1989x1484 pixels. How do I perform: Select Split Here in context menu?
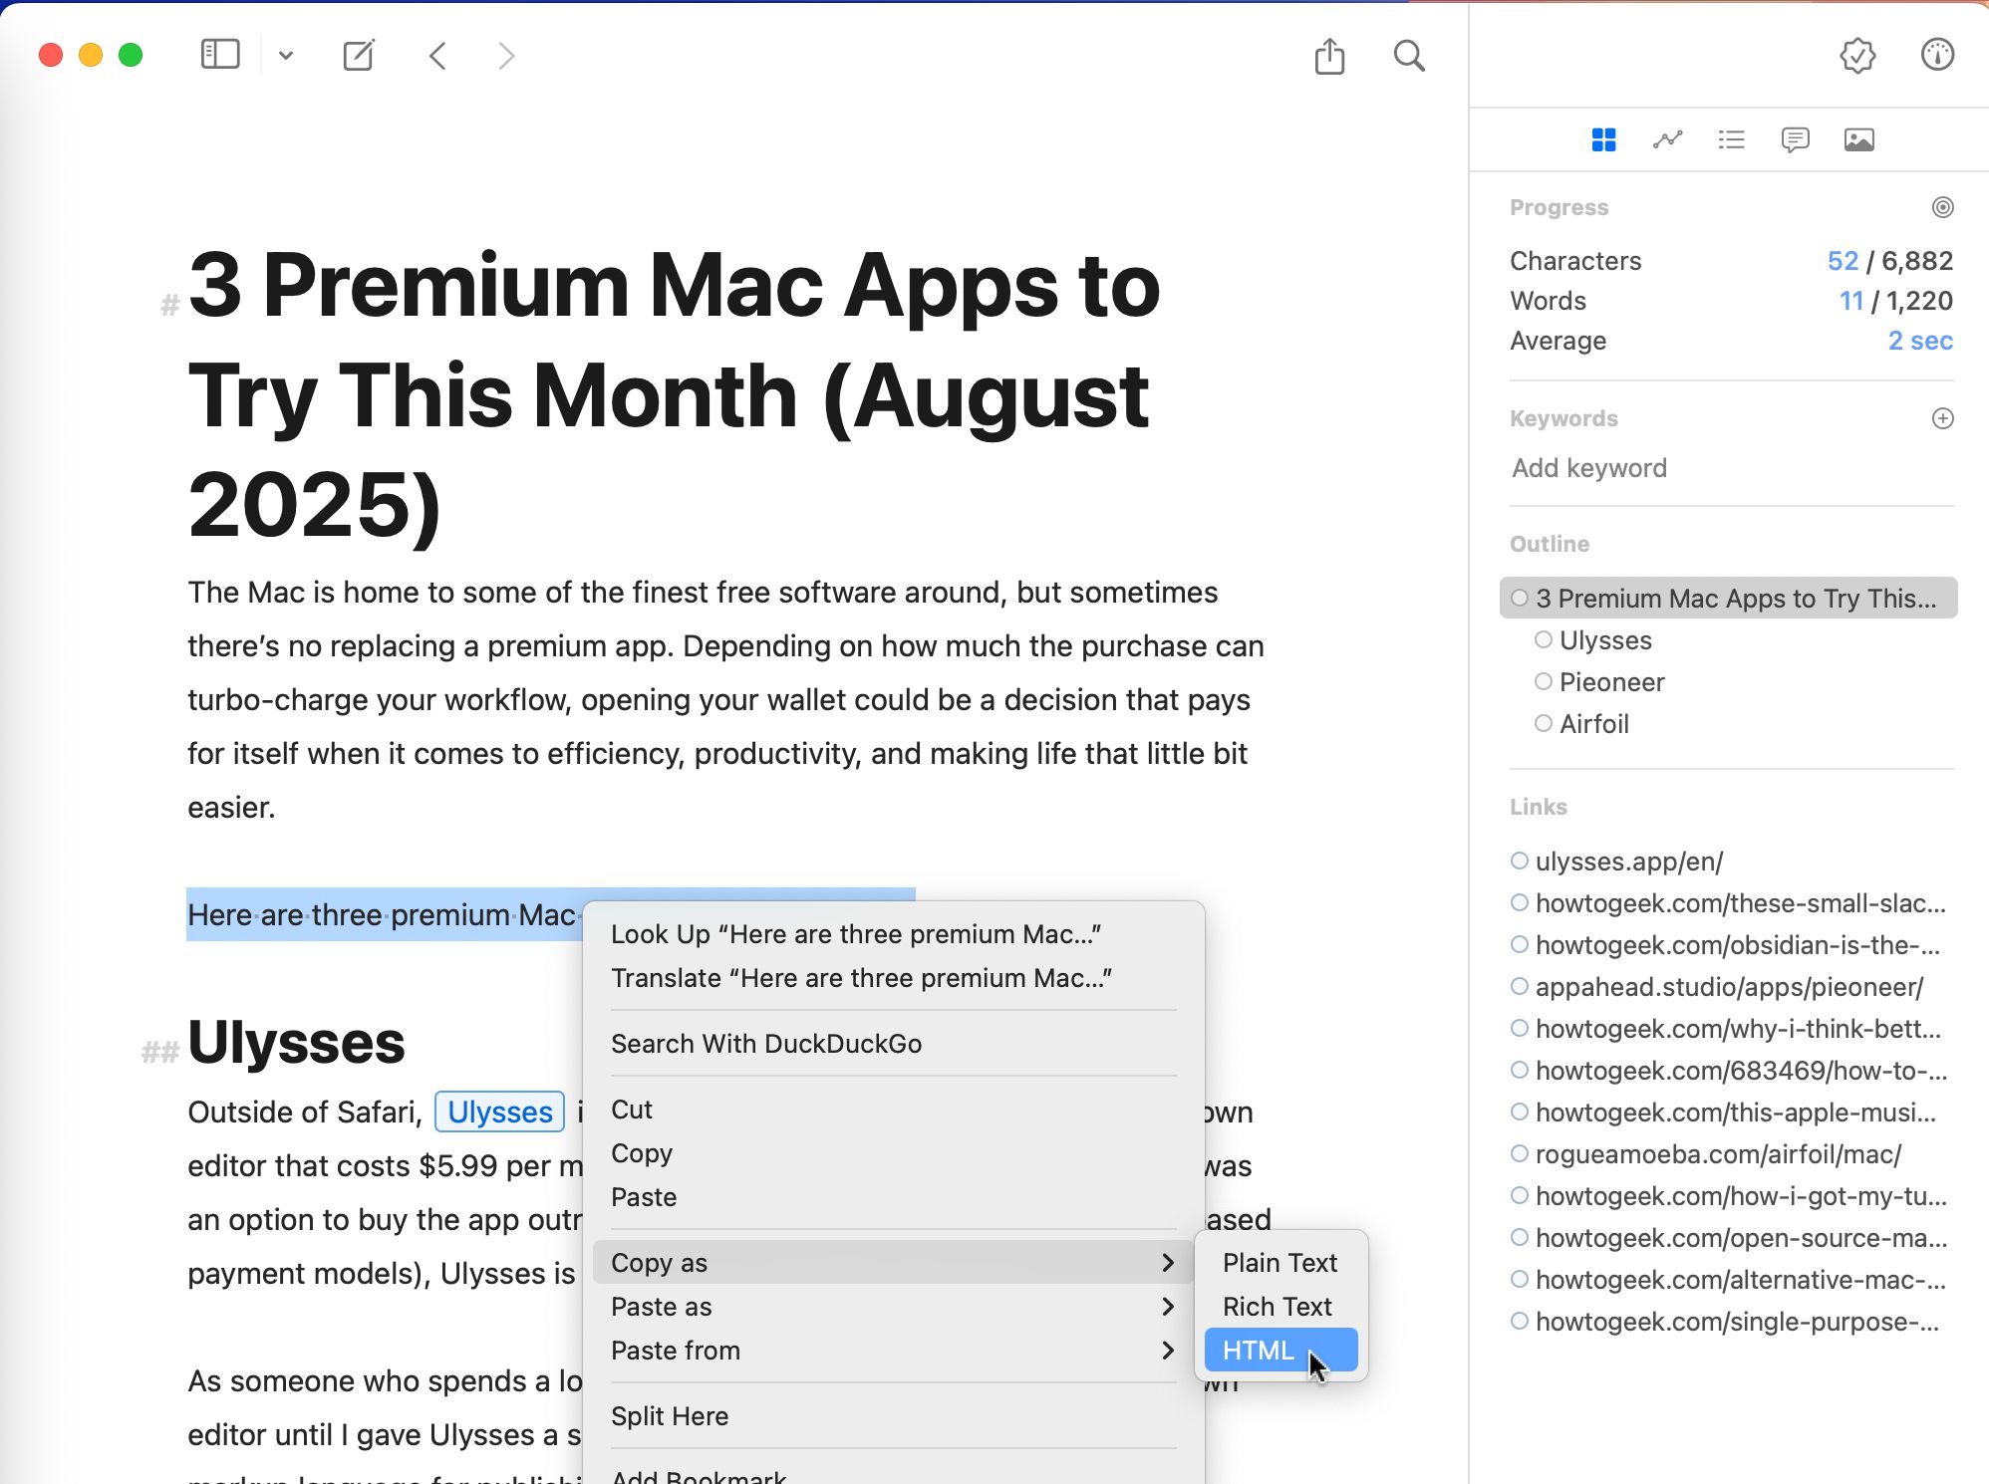coord(670,1416)
